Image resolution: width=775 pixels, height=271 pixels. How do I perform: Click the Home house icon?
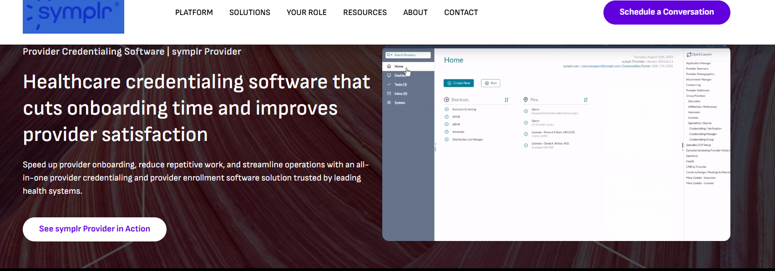click(x=389, y=66)
